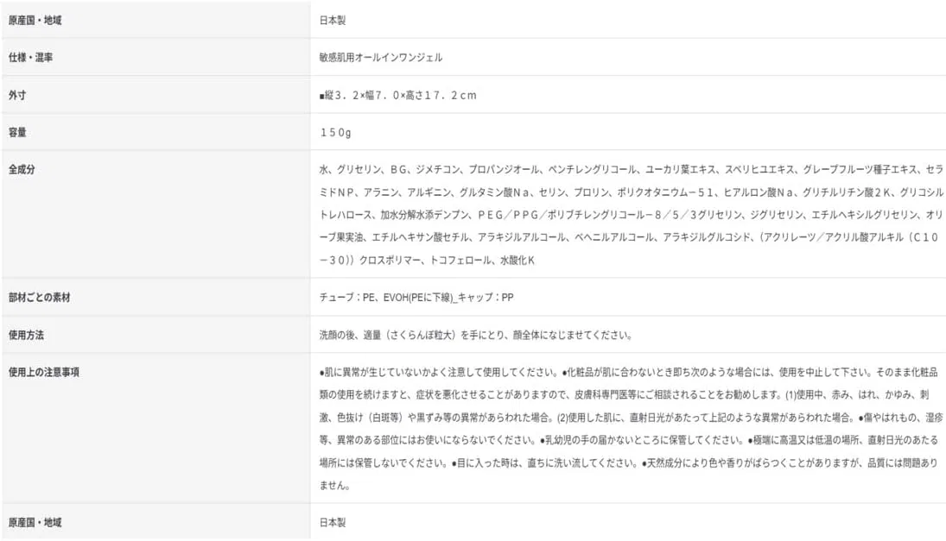Click the ingredients paragraph starting with 水、グリセリン
Screen dimensions: 946x541
(631, 215)
